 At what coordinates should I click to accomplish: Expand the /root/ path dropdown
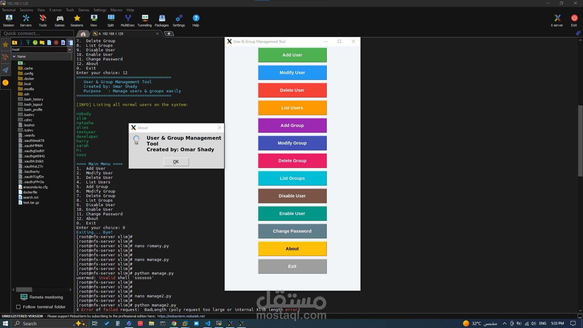[70, 50]
